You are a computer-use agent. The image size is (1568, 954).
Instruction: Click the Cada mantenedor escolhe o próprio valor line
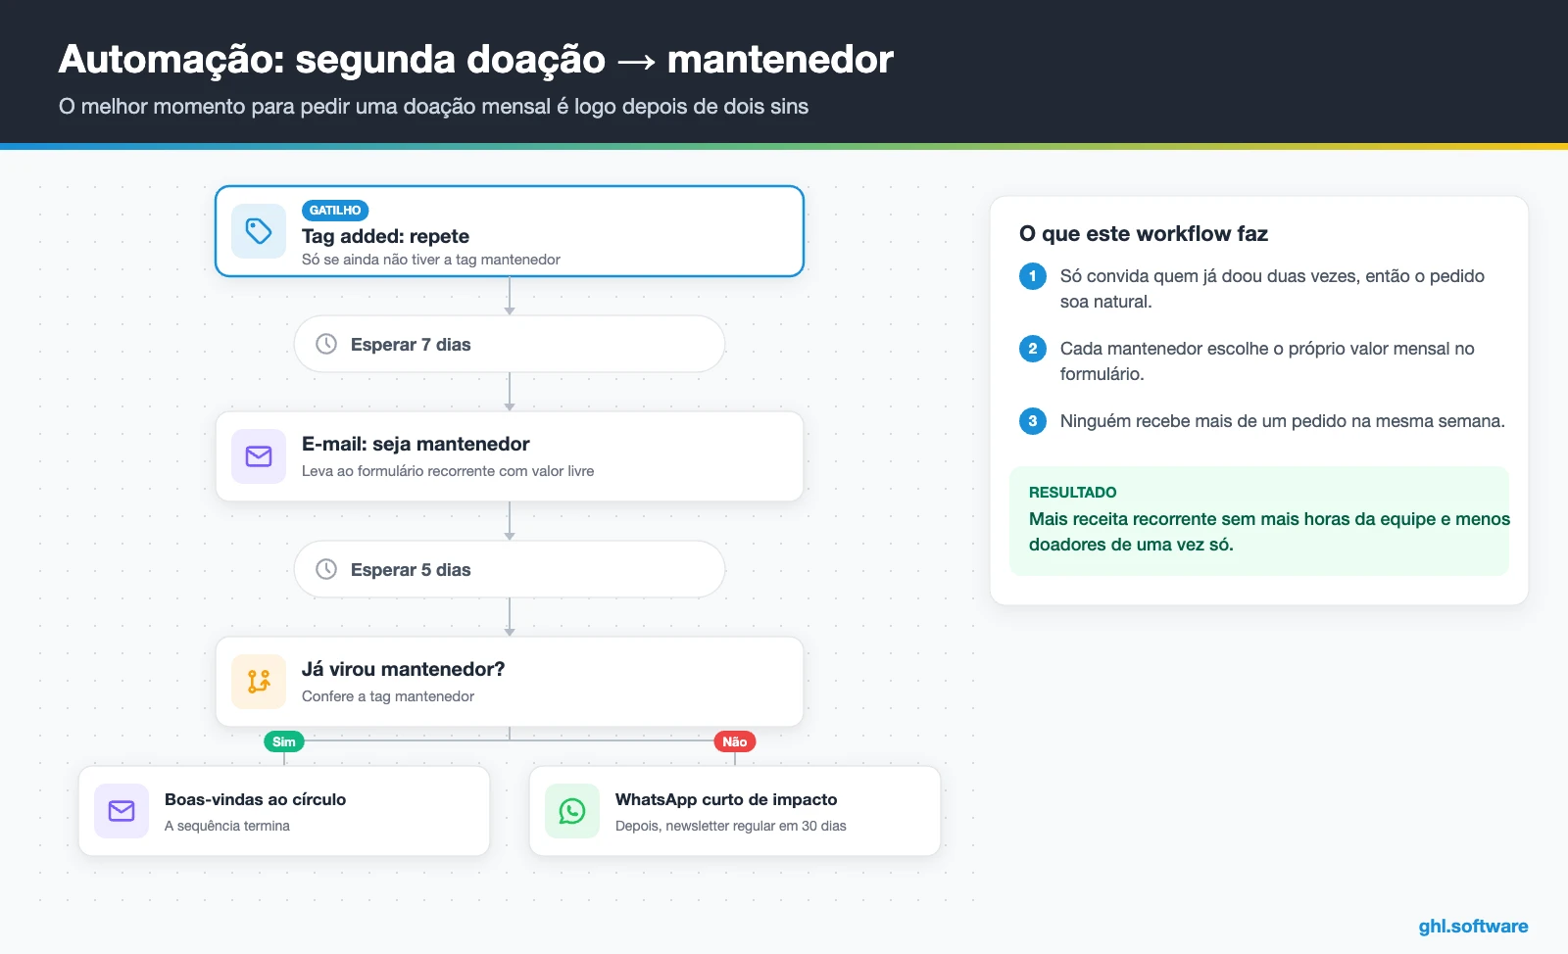coord(1267,361)
